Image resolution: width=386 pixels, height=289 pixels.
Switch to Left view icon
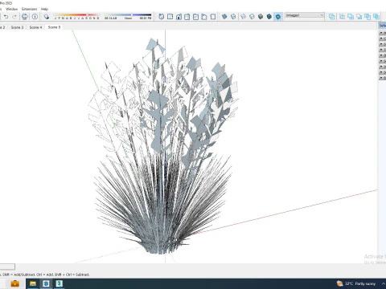tap(204, 17)
